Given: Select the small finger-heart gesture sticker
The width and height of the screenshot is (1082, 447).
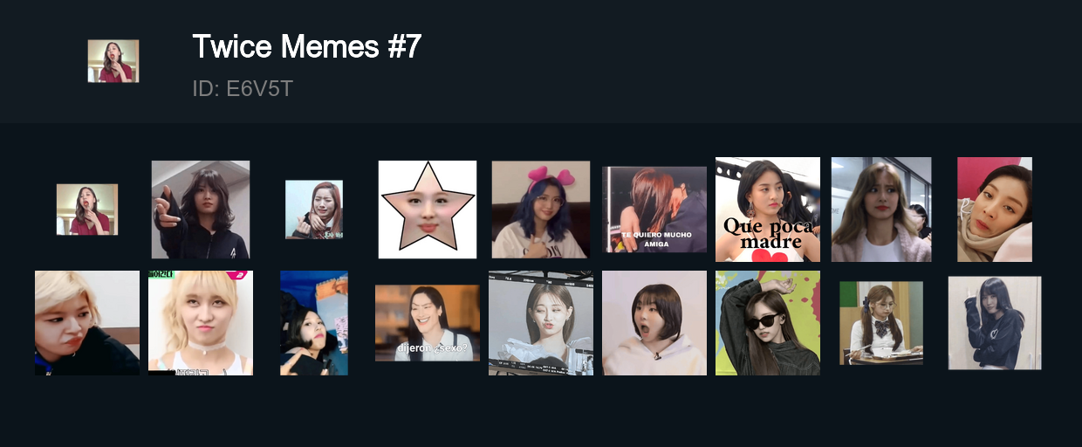Looking at the screenshot, I should tap(314, 210).
